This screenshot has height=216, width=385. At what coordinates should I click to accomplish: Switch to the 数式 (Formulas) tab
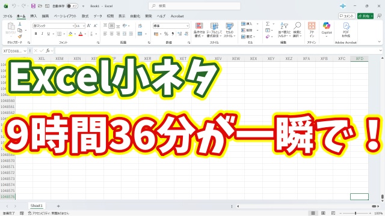[85, 16]
